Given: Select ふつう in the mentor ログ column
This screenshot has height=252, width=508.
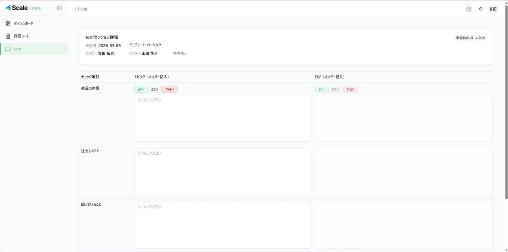Looking at the screenshot, I should click(335, 90).
